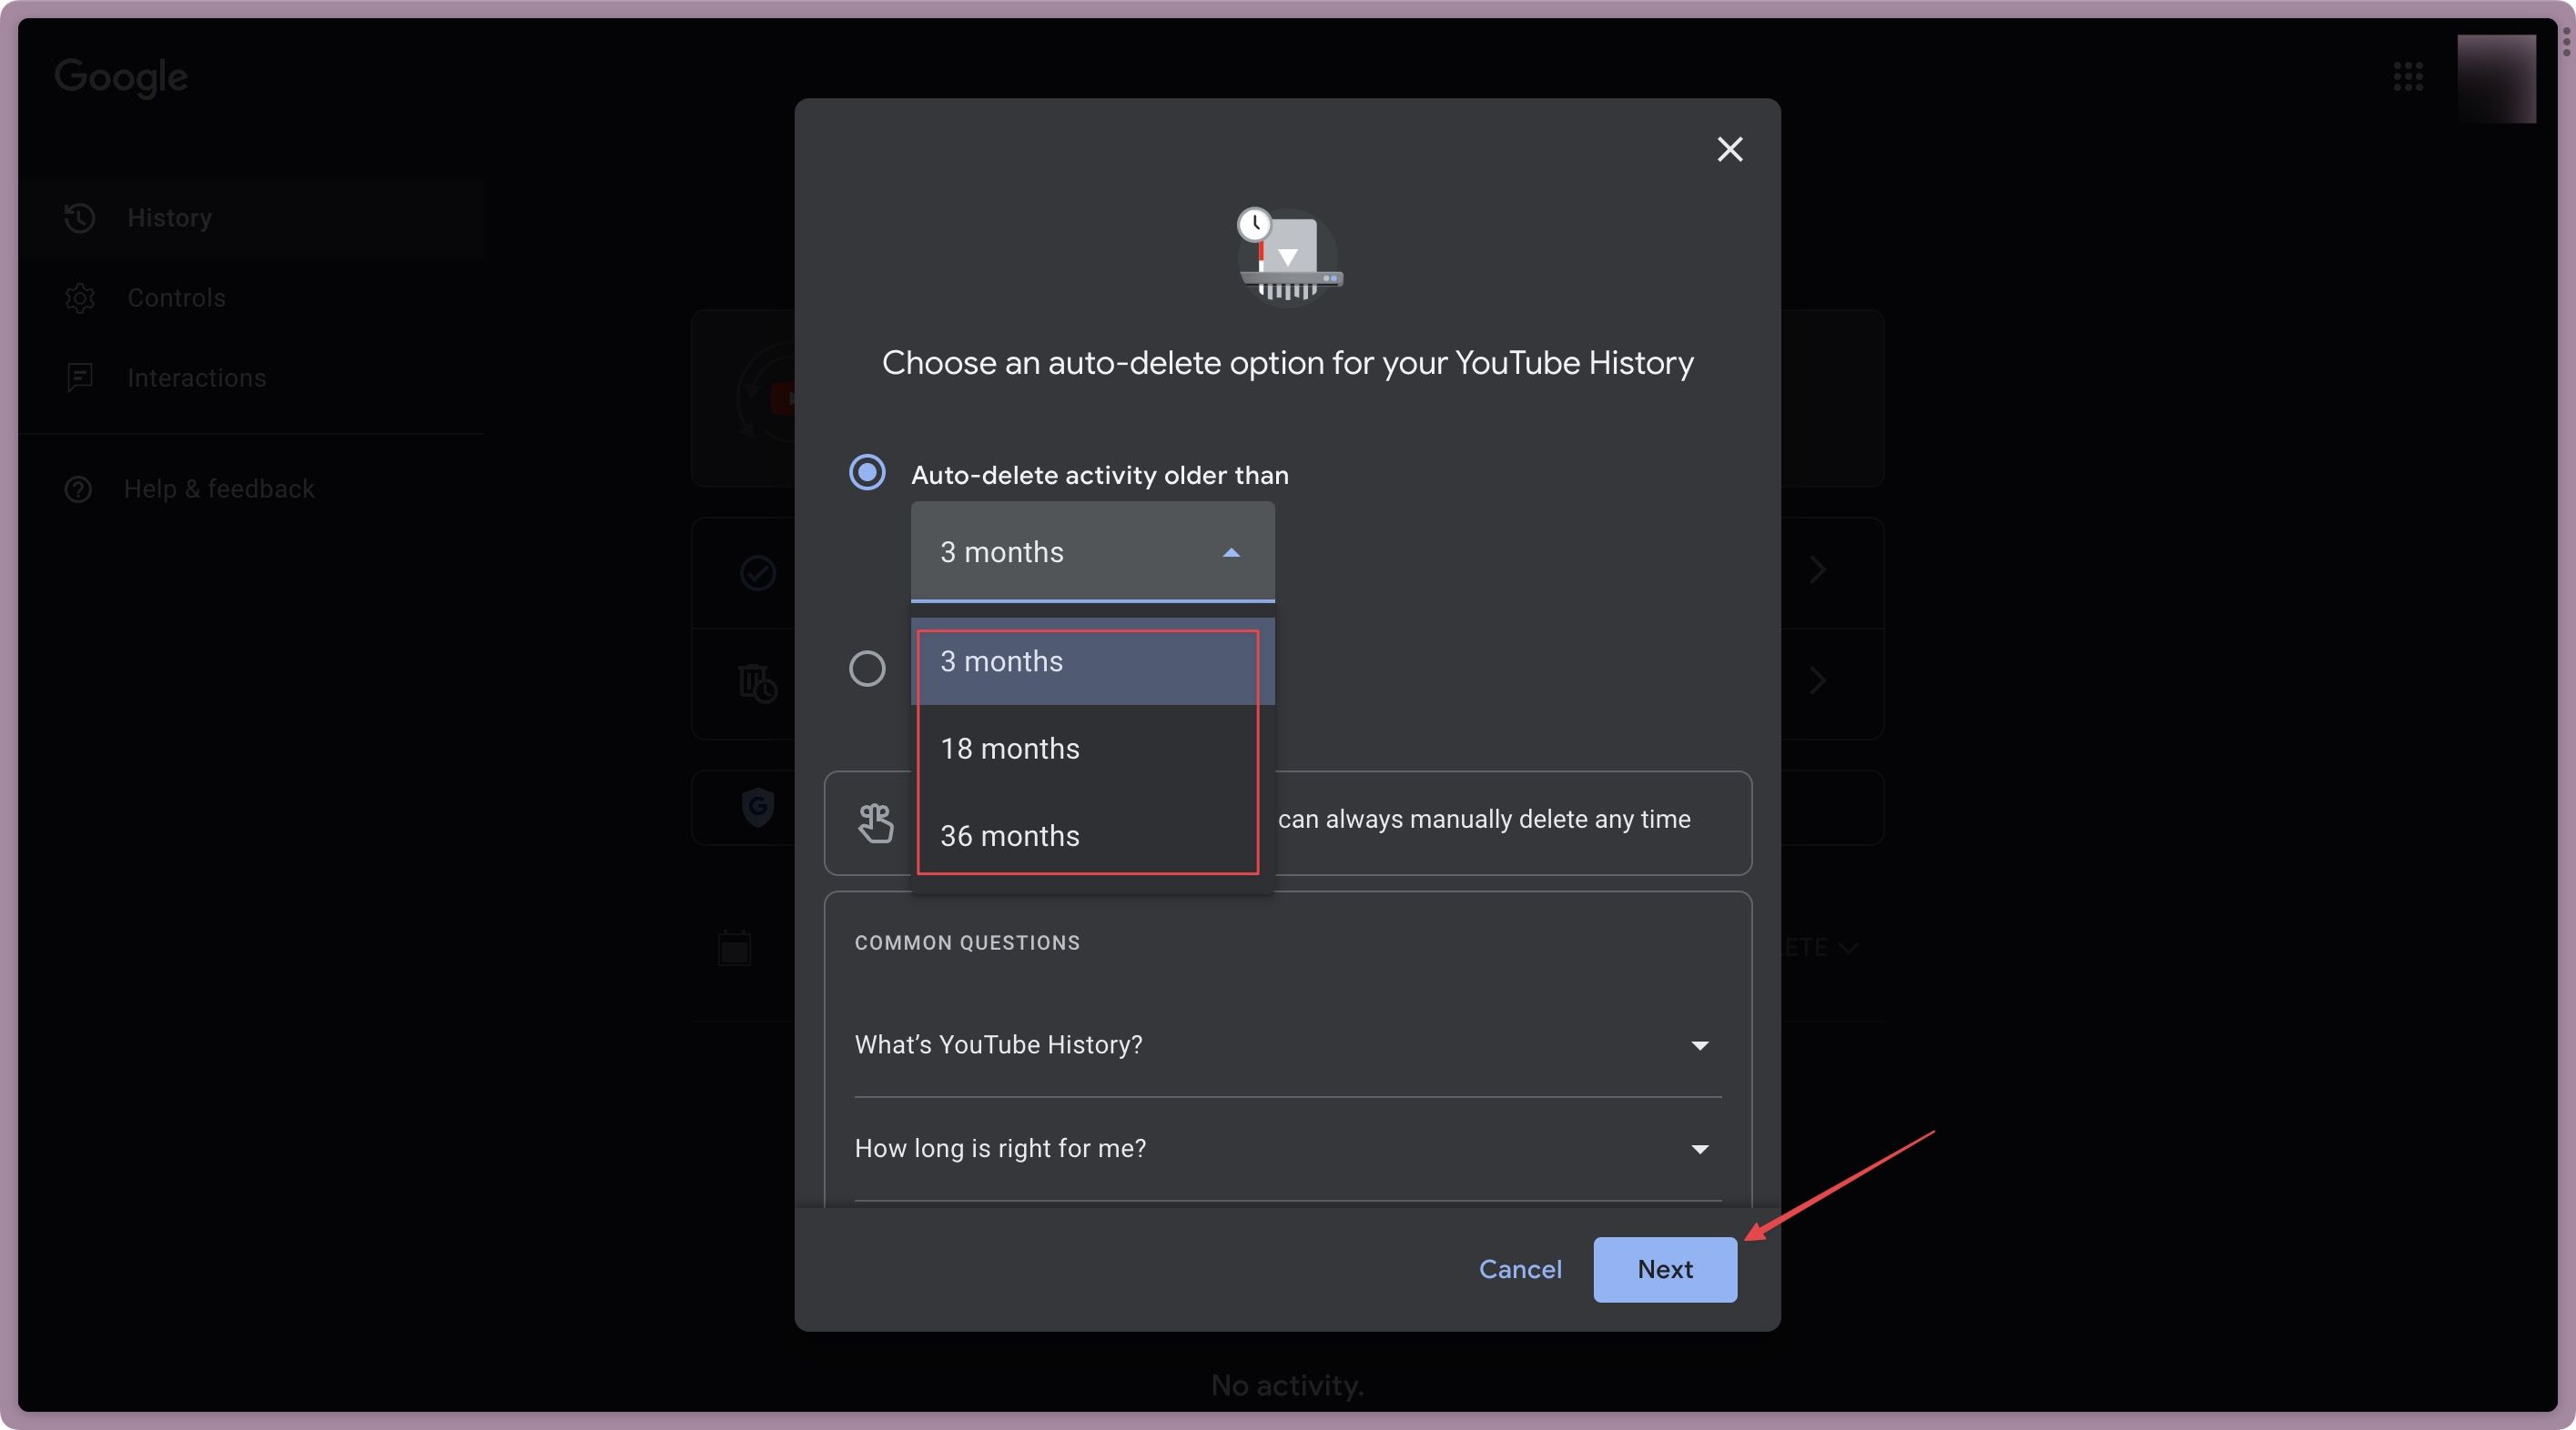Toggle the auto-delete activity radio button
Viewport: 2576px width, 1430px height.
coord(867,472)
